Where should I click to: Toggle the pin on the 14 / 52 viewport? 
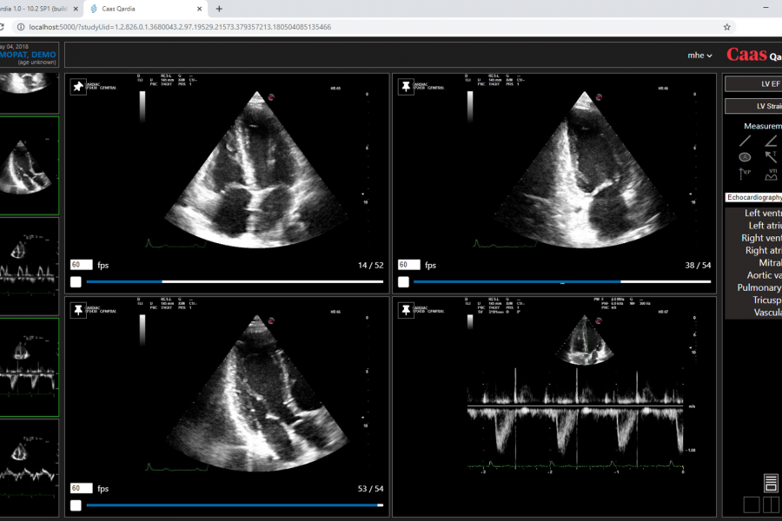(78, 87)
